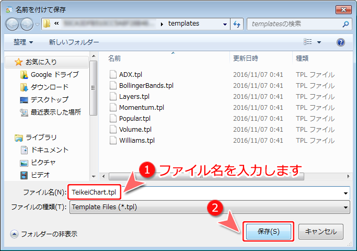
Task: Open デスクトップ in the sidebar
Action: (50, 99)
